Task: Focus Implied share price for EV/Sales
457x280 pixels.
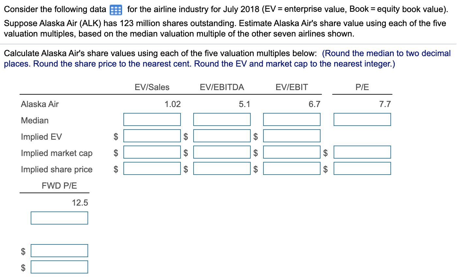Action: (x=152, y=168)
